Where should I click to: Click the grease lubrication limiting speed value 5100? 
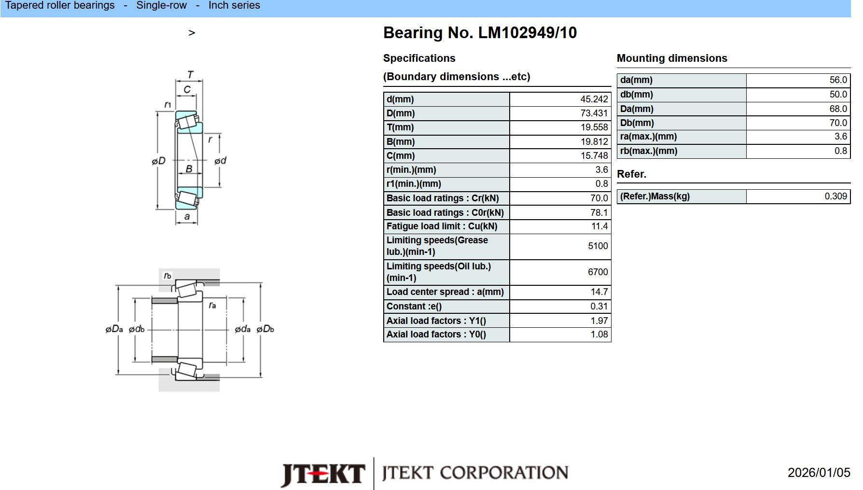pos(598,246)
